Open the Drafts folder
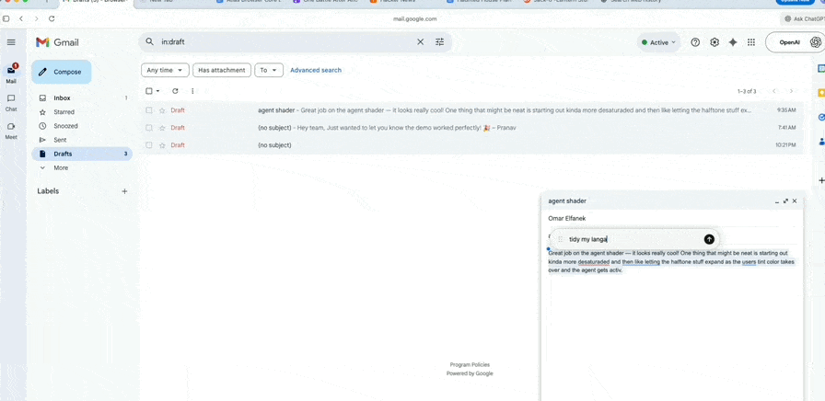The height and width of the screenshot is (401, 825). pyautogui.click(x=82, y=154)
